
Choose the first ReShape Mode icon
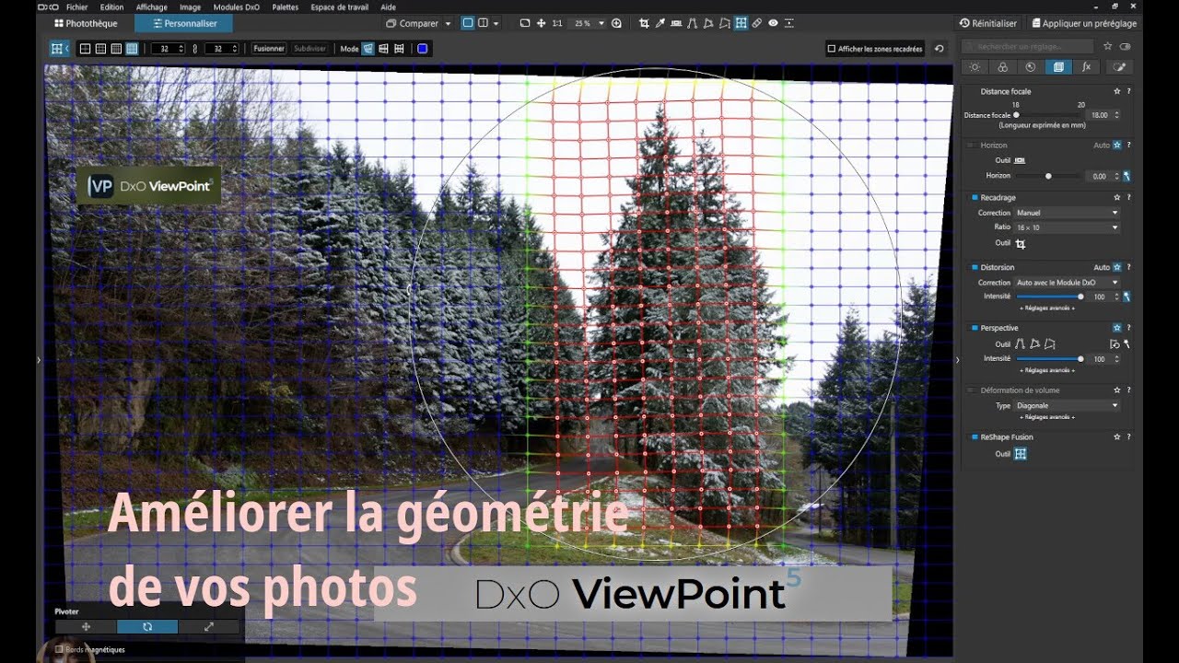368,49
